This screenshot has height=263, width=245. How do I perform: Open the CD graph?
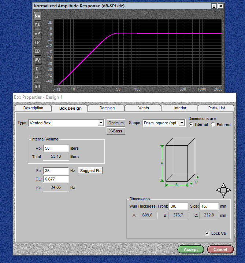(37, 51)
